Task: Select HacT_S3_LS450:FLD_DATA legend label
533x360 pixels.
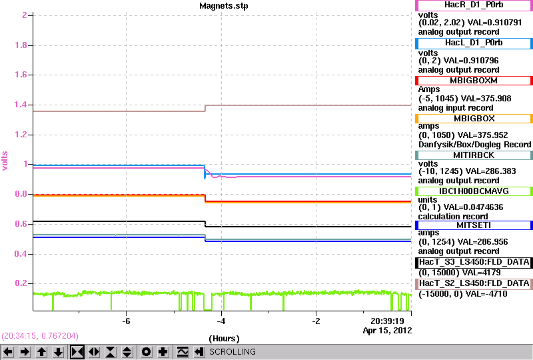Action: point(474,263)
